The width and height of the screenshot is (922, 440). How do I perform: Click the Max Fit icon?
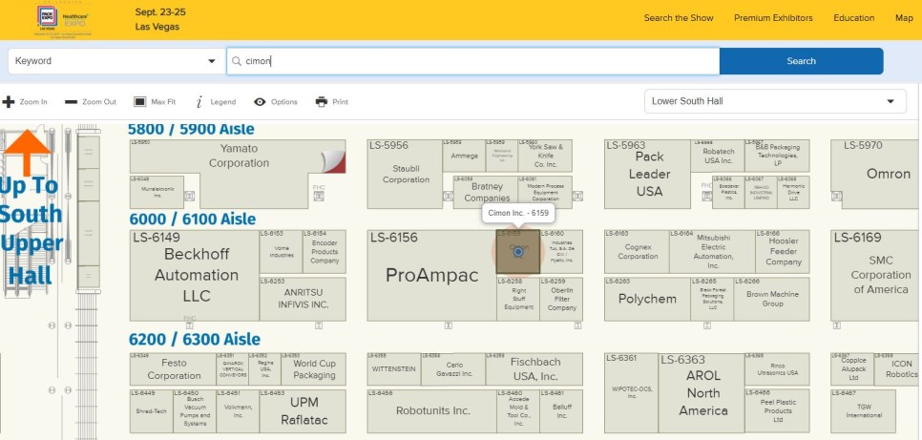[x=139, y=102]
